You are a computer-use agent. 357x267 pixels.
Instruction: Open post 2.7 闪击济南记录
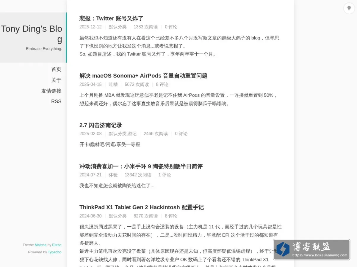pos(101,125)
